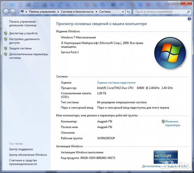This screenshot has height=173, width=194.
Task: Maximize the System window
Action: click(177, 3)
